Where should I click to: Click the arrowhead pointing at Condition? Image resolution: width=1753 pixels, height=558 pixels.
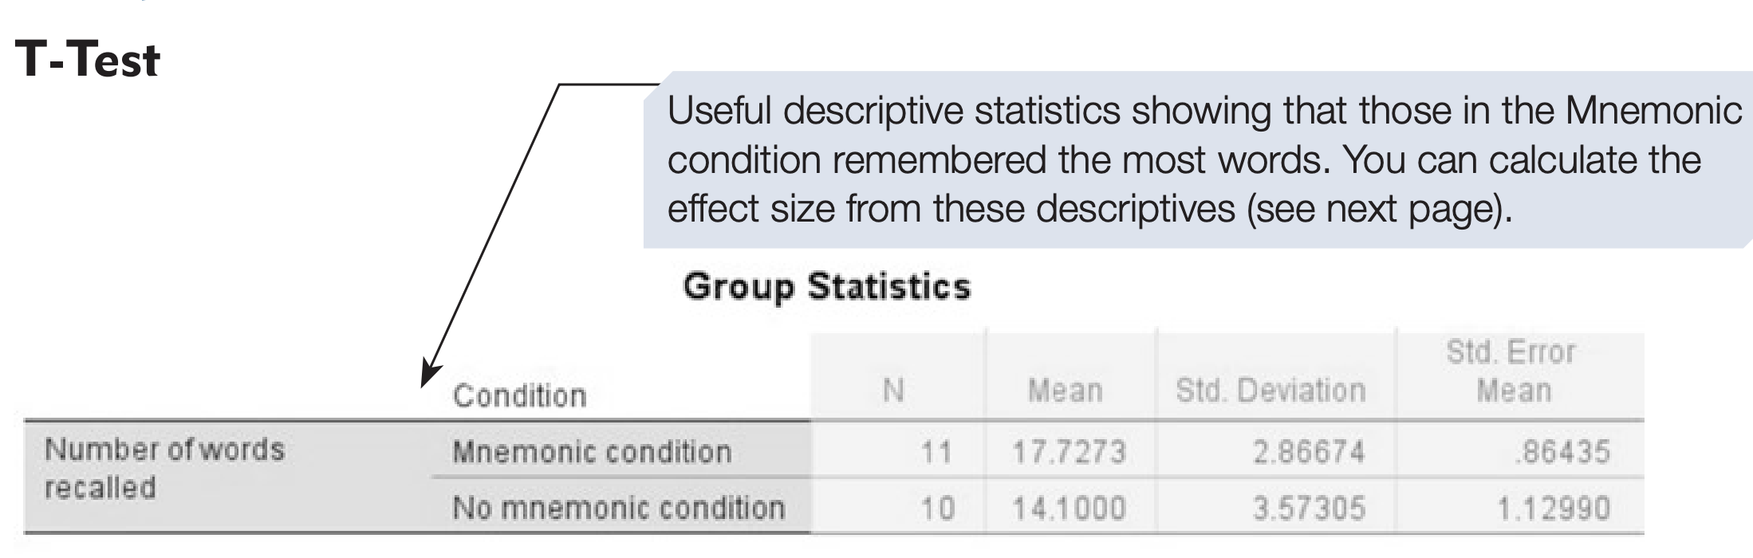pyautogui.click(x=431, y=375)
